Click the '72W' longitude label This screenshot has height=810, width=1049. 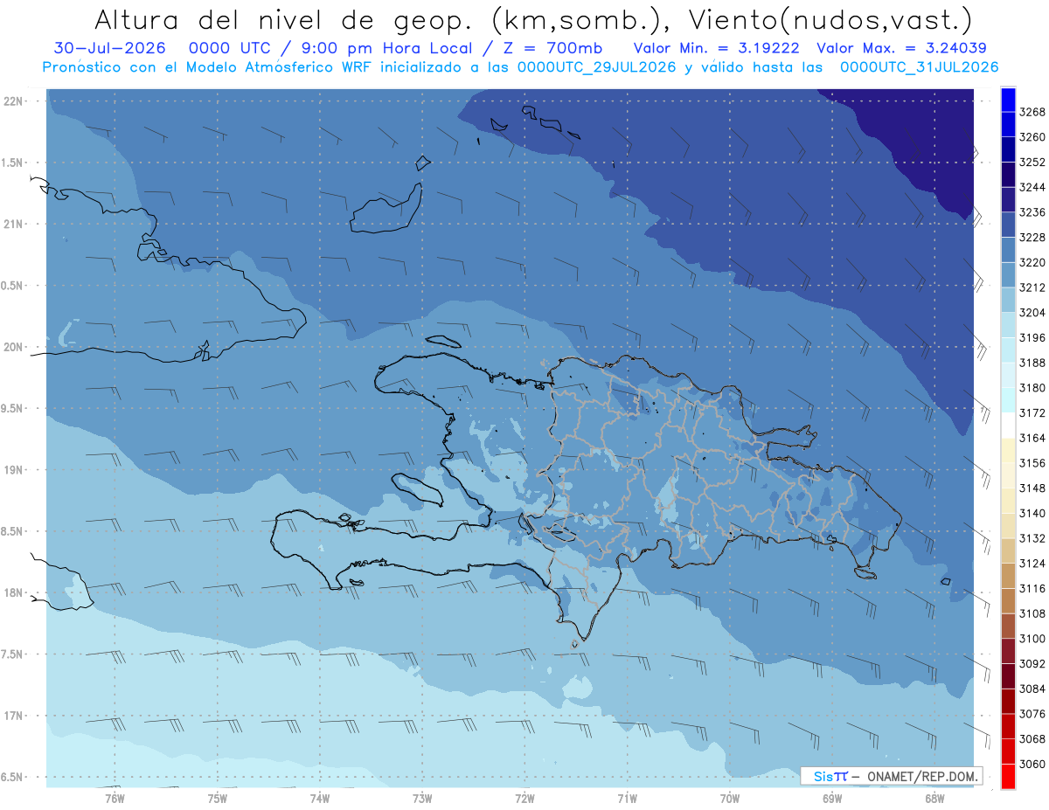[x=524, y=798]
